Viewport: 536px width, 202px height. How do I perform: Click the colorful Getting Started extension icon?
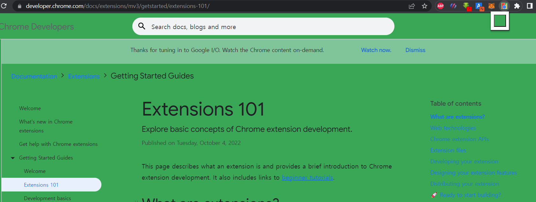(504, 6)
